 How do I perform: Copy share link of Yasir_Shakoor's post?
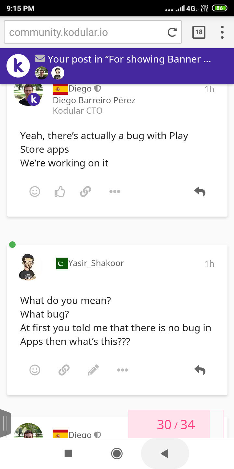click(64, 370)
